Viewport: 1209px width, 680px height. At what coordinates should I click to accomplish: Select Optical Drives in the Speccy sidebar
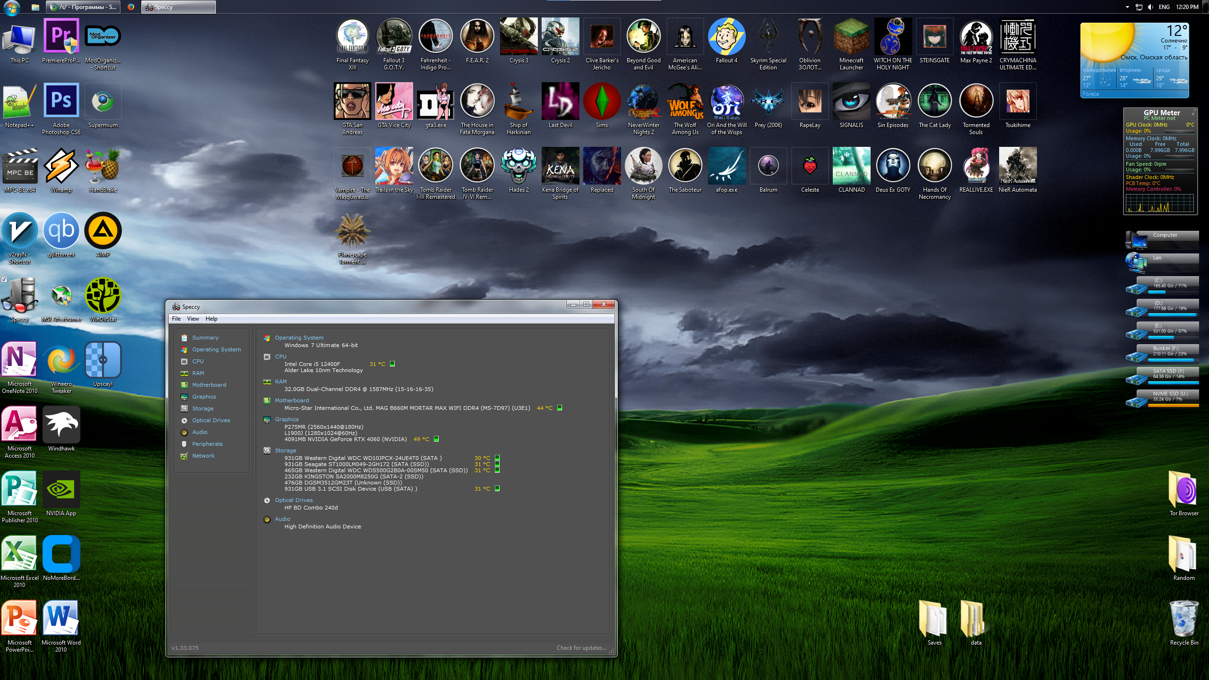click(211, 420)
